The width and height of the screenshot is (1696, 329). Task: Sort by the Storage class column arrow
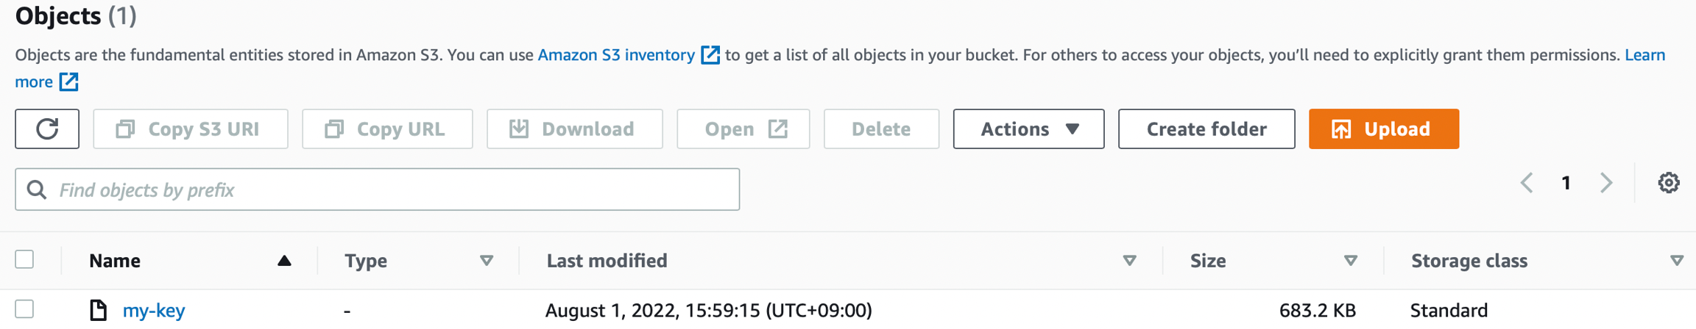[x=1677, y=261]
